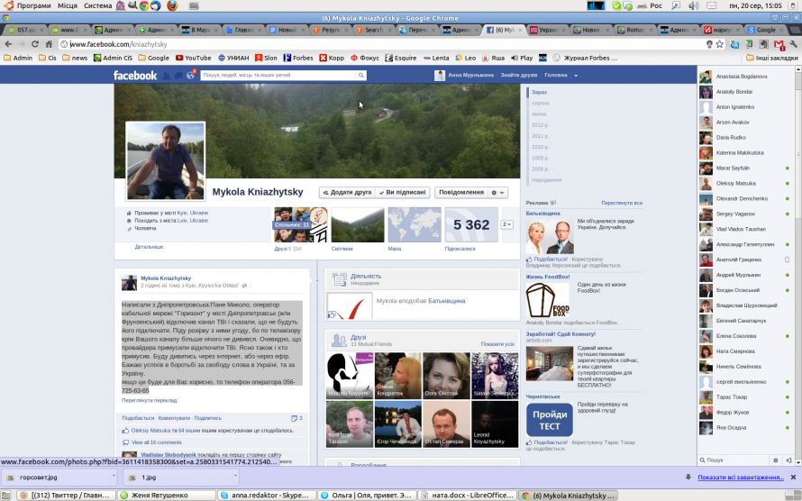Image resolution: width=802 pixels, height=501 pixels.
Task: Open Facebook messages icon
Action: point(178,76)
